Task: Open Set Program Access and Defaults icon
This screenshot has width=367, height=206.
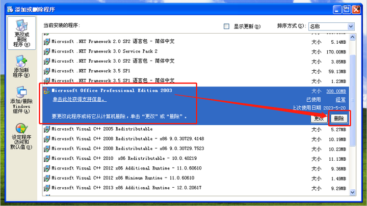Action: click(x=21, y=136)
